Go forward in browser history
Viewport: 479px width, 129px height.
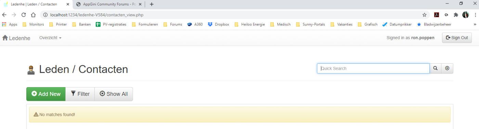coord(14,15)
